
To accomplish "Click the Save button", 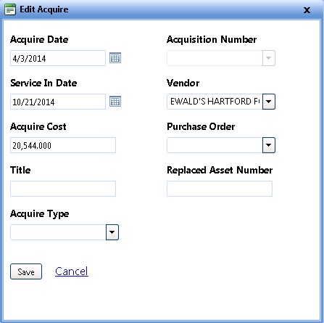I will point(26,271).
